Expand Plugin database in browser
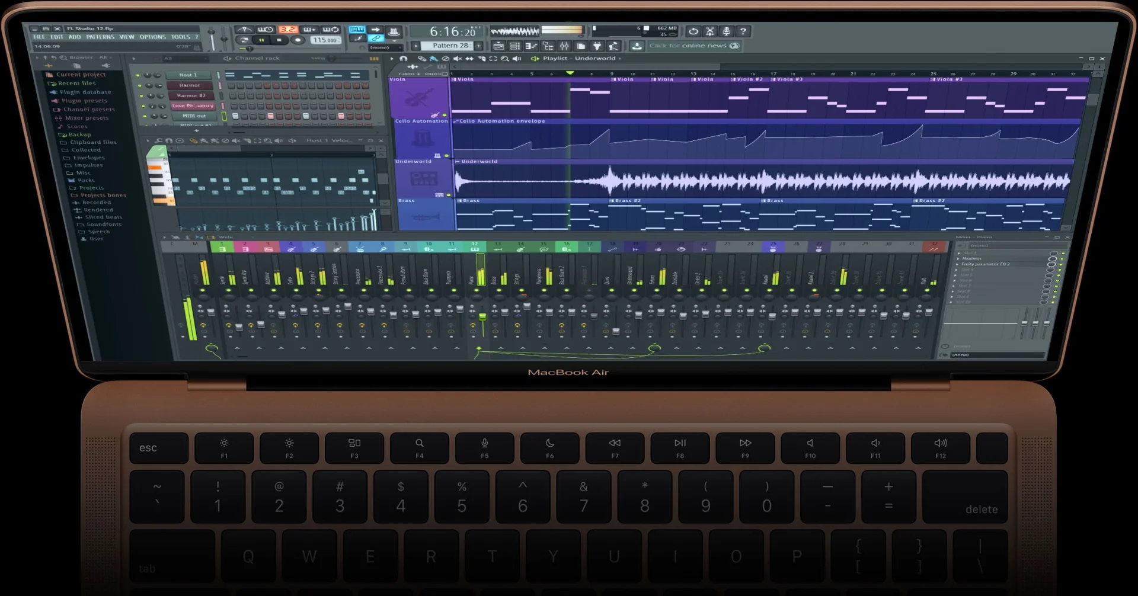 coord(81,92)
